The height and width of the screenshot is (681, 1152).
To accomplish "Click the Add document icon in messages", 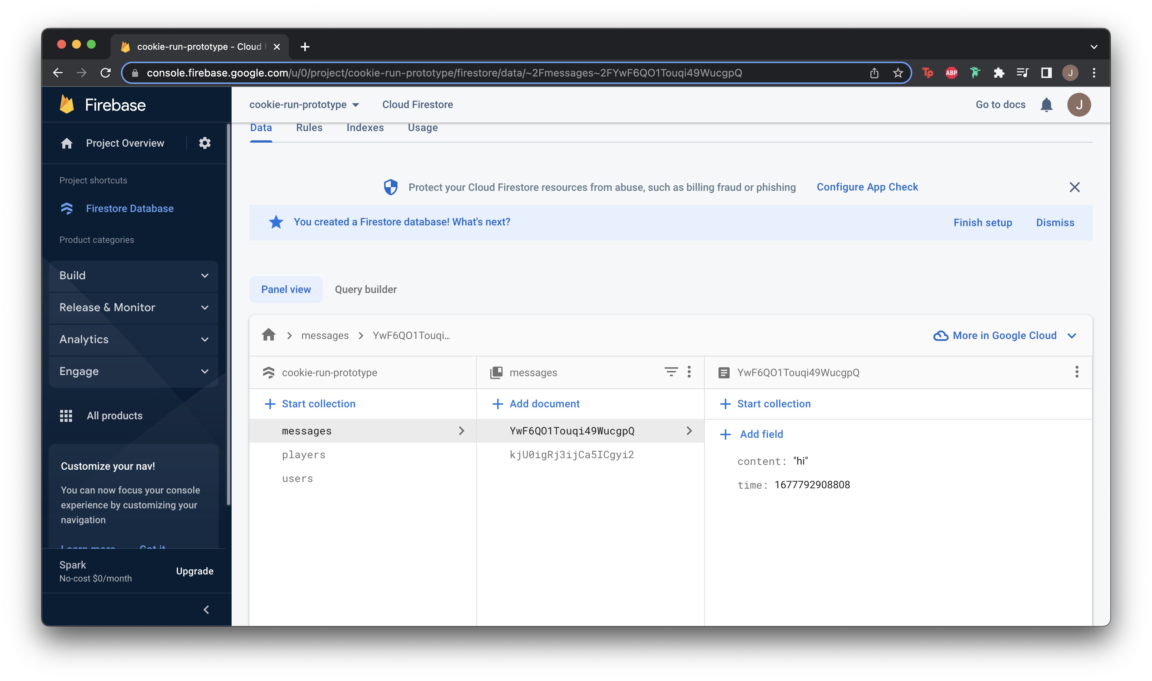I will pyautogui.click(x=497, y=403).
